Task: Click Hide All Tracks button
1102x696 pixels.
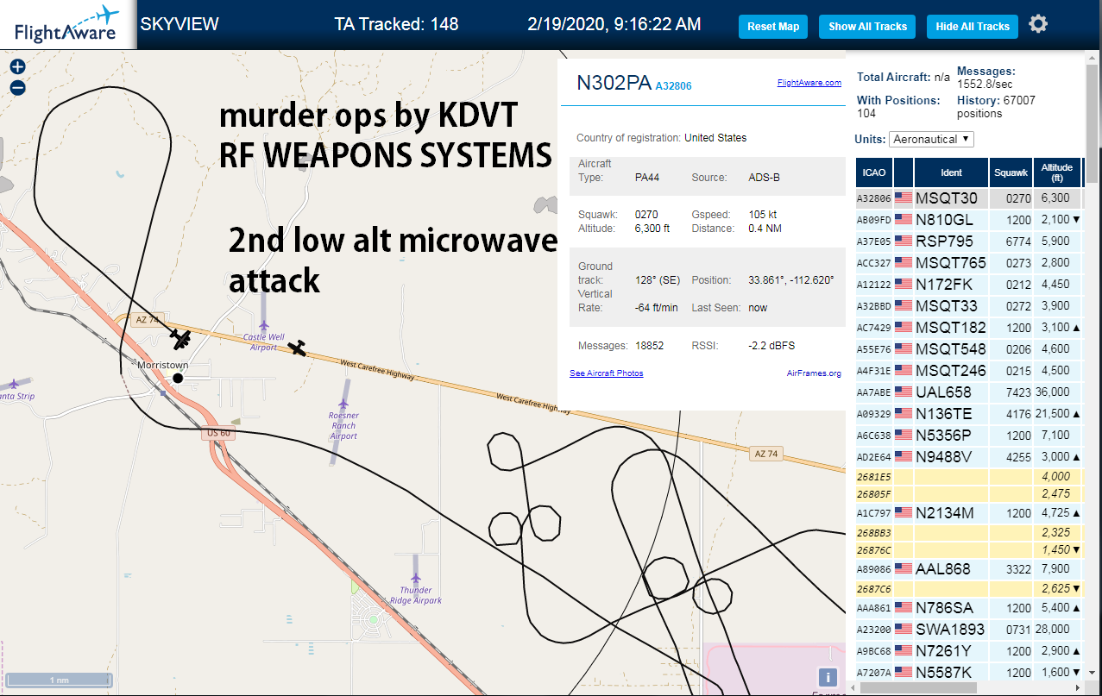Action: [973, 27]
